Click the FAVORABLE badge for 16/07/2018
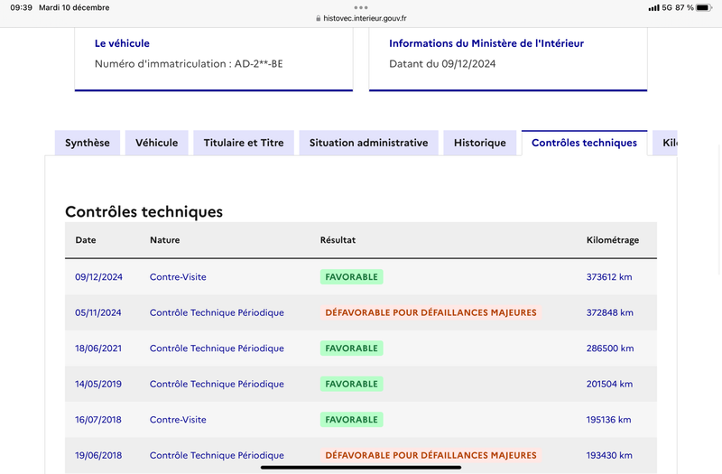The width and height of the screenshot is (722, 474). [x=352, y=420]
